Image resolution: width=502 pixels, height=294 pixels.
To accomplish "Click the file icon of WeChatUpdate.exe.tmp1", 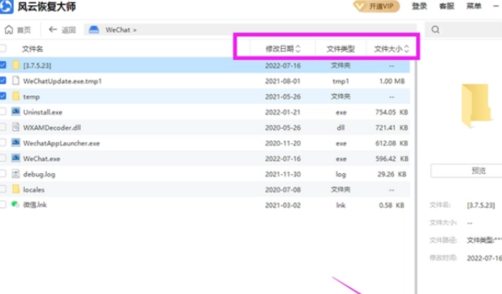I will tap(16, 81).
